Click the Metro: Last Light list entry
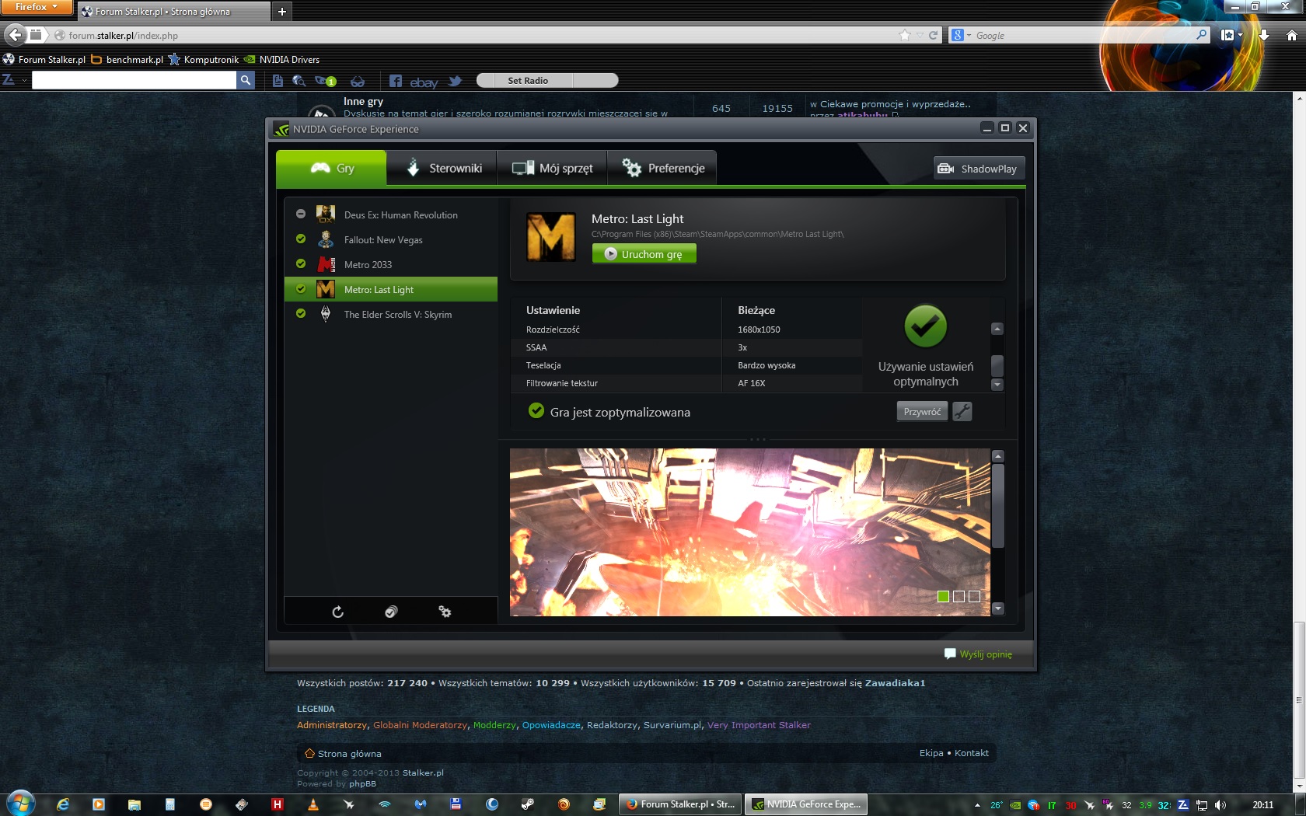Viewport: 1306px width, 816px height. pyautogui.click(x=391, y=289)
